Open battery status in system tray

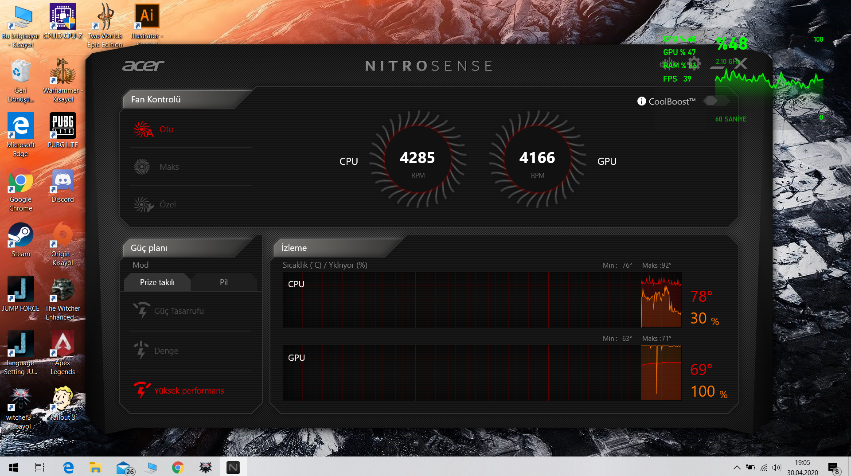[750, 468]
